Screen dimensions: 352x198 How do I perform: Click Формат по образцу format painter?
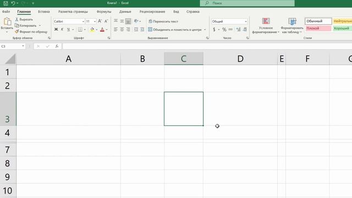click(x=31, y=32)
